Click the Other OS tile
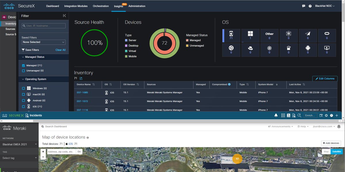The height and width of the screenshot is (172, 345). [269, 35]
